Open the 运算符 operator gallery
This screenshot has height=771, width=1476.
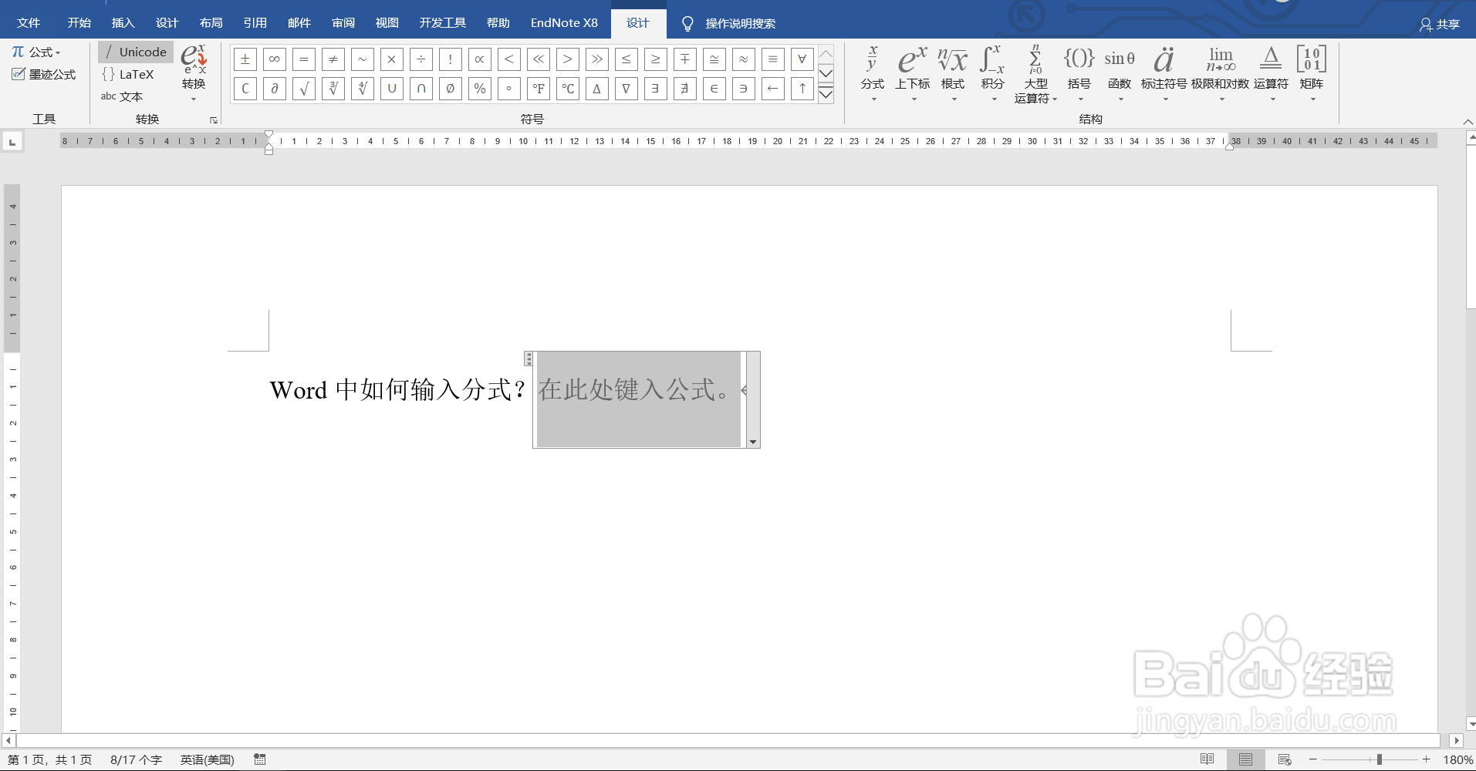[1271, 72]
